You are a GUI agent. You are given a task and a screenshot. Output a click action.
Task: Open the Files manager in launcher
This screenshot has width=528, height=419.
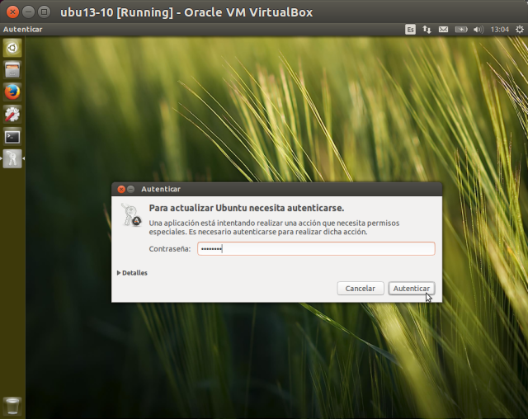point(12,70)
